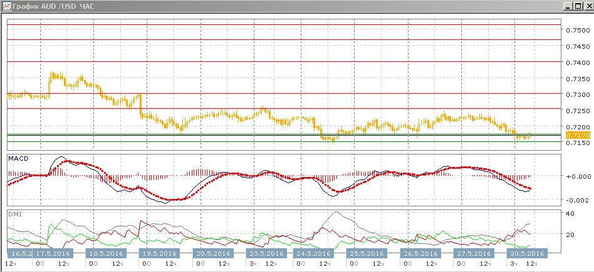Click the 0.7400 price axis label

(x=578, y=62)
